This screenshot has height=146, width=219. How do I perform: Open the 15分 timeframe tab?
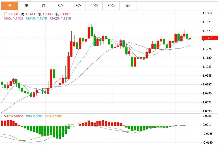tap(77, 6)
